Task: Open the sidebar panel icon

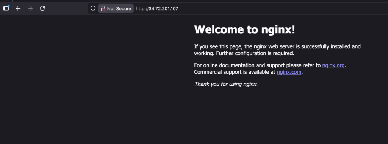Action: click(x=6, y=8)
